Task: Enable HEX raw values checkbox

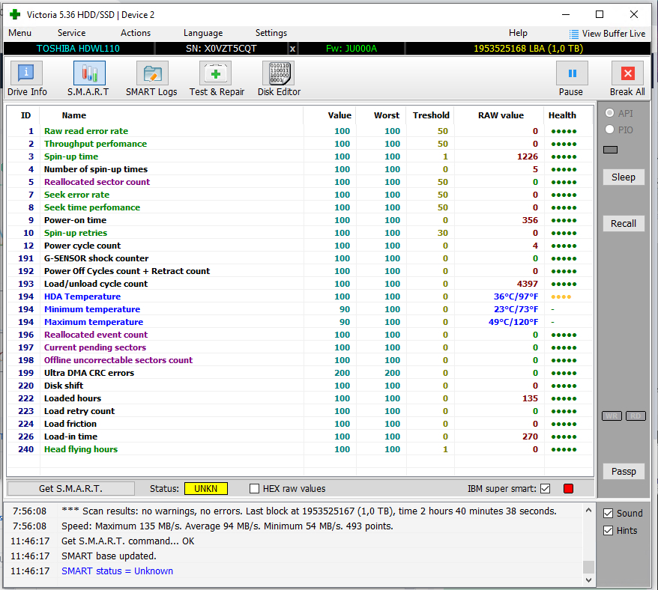Action: coord(254,488)
